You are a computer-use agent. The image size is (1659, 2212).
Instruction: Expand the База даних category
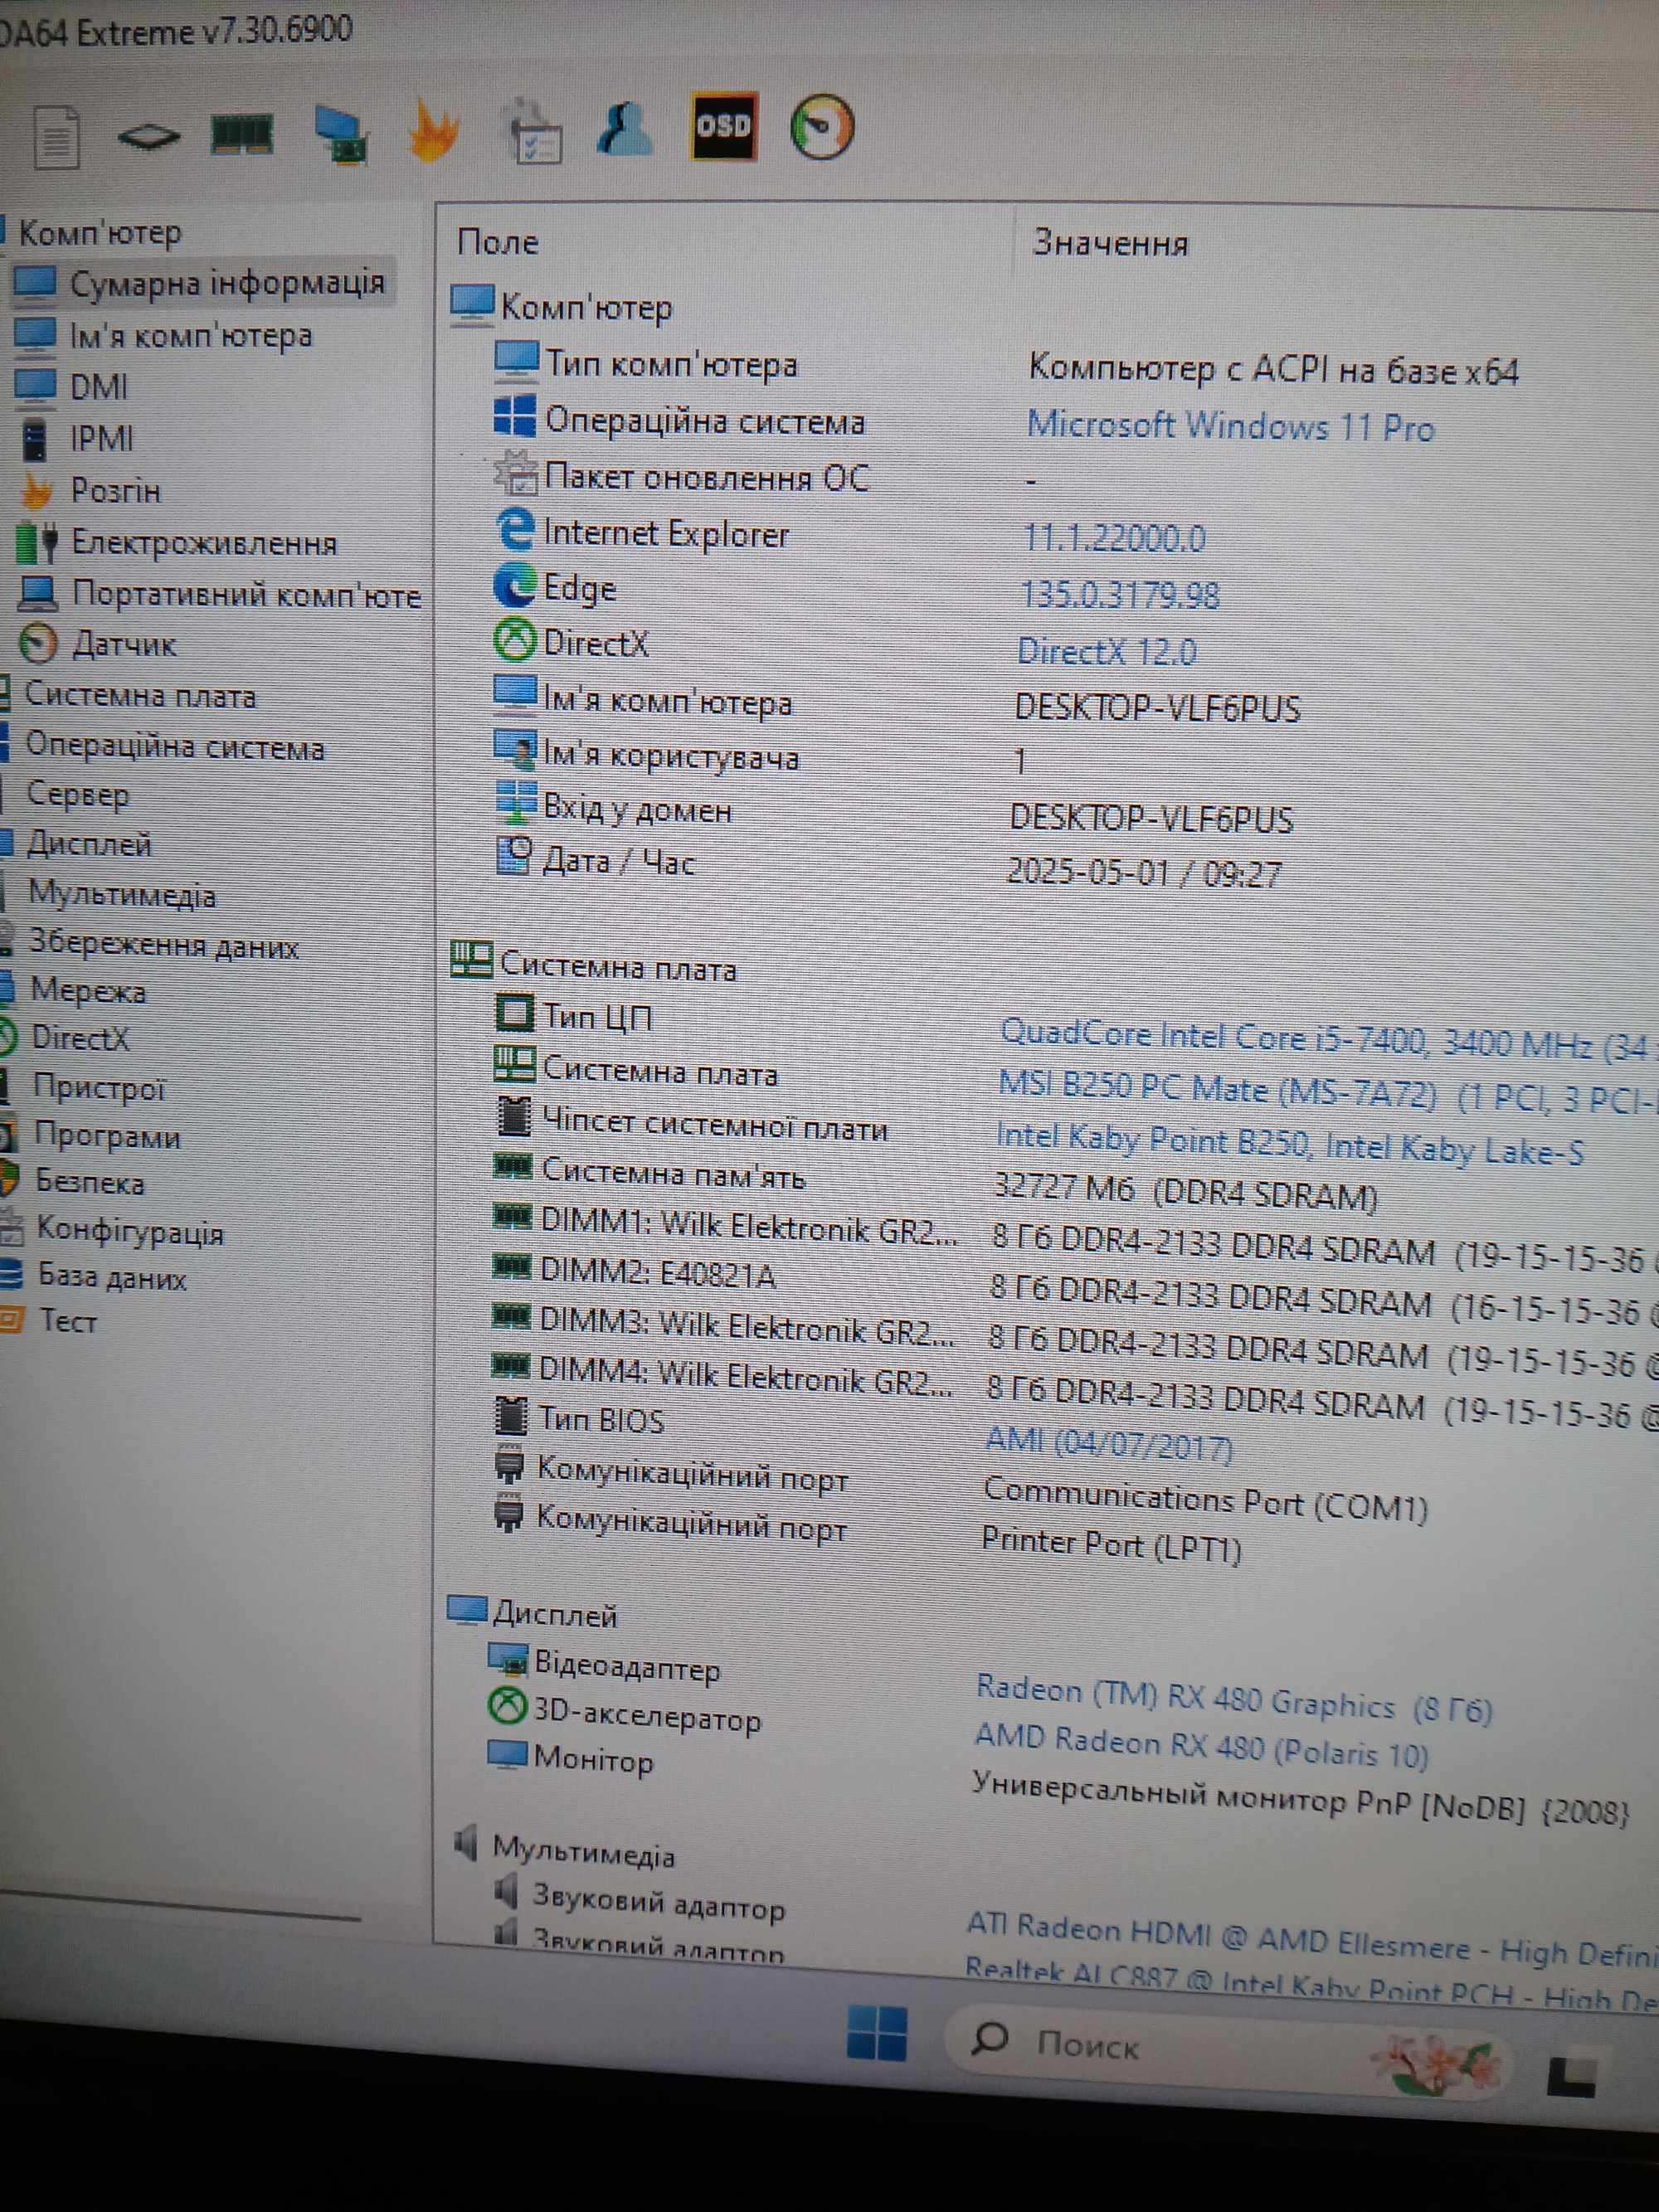click(x=112, y=1277)
